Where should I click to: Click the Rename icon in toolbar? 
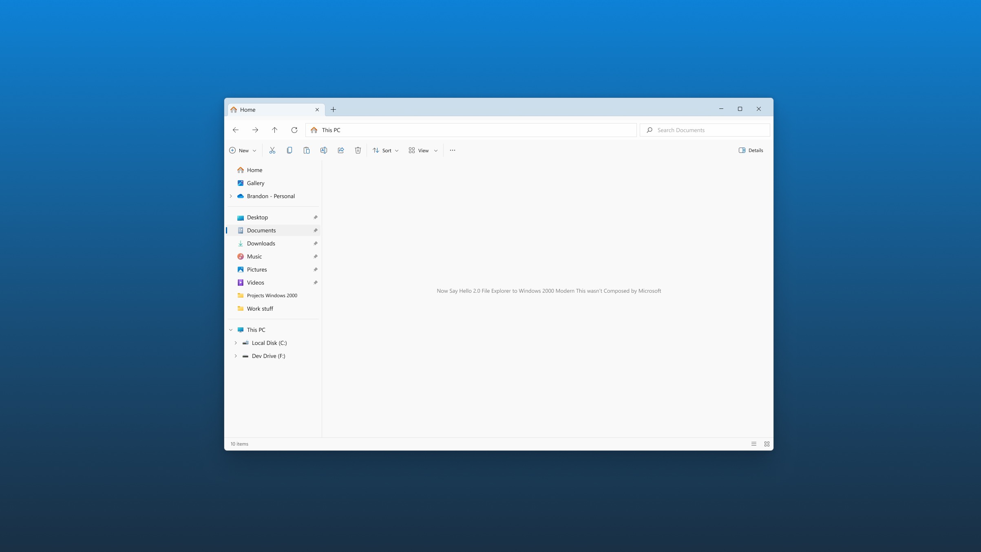pyautogui.click(x=324, y=150)
